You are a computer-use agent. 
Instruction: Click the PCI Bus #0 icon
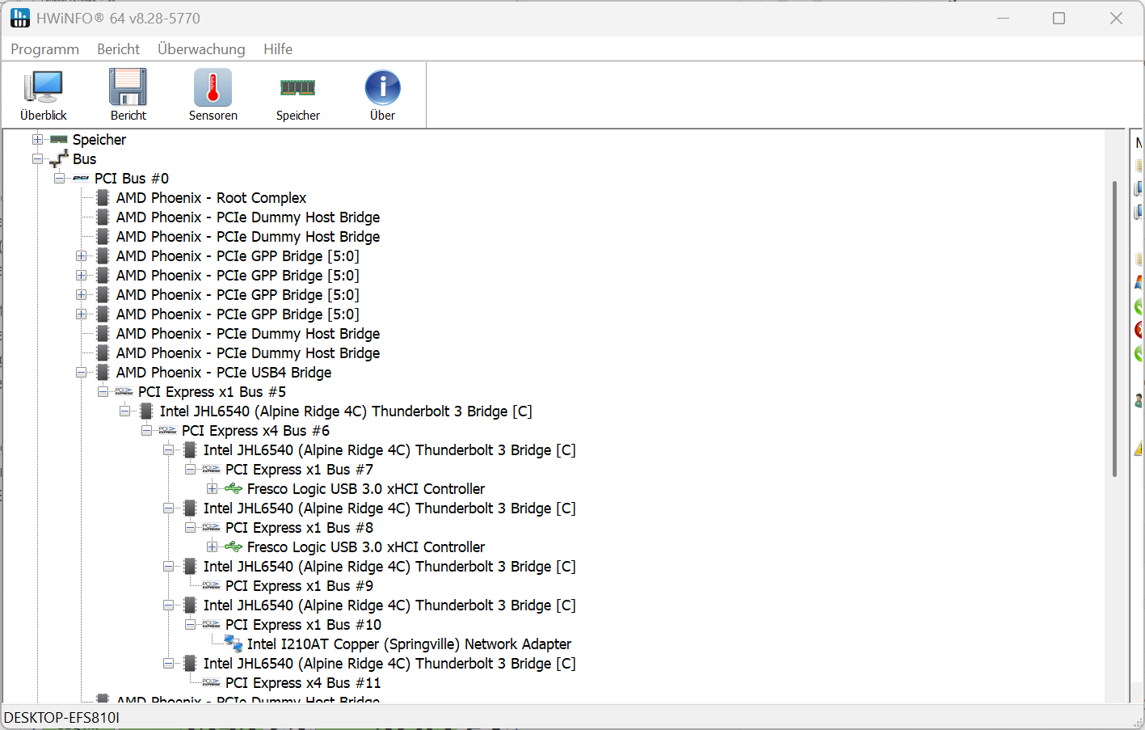[81, 178]
